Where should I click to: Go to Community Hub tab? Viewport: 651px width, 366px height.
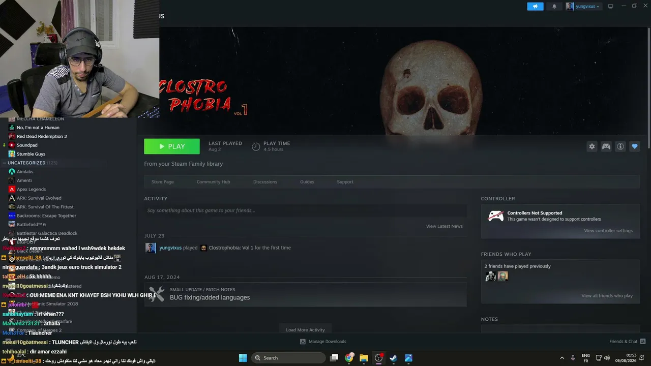214,182
